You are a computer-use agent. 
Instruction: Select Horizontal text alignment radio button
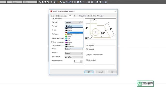pos(87,49)
